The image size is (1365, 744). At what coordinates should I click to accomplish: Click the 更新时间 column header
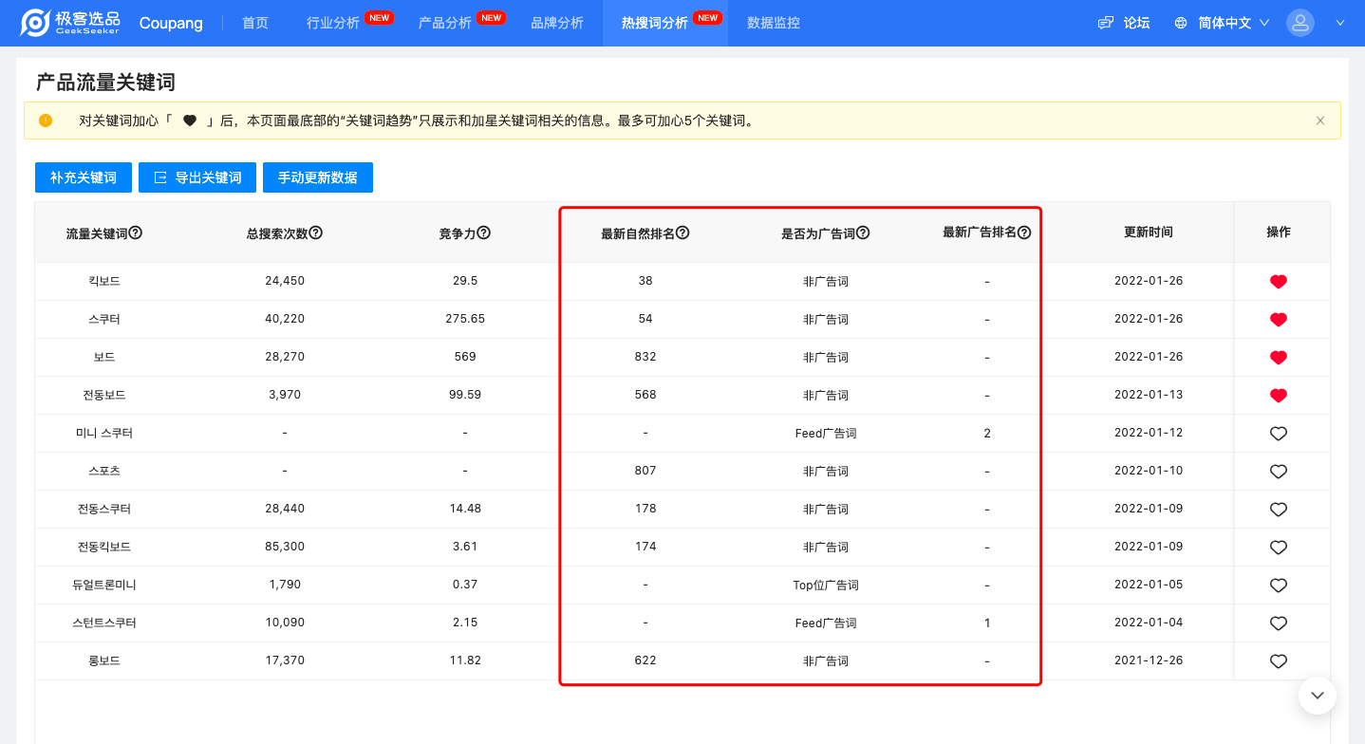1149,232
